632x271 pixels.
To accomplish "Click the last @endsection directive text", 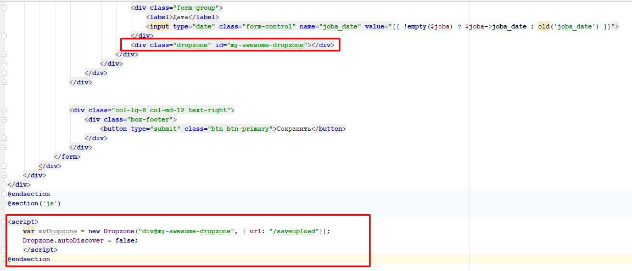I will pos(29,260).
